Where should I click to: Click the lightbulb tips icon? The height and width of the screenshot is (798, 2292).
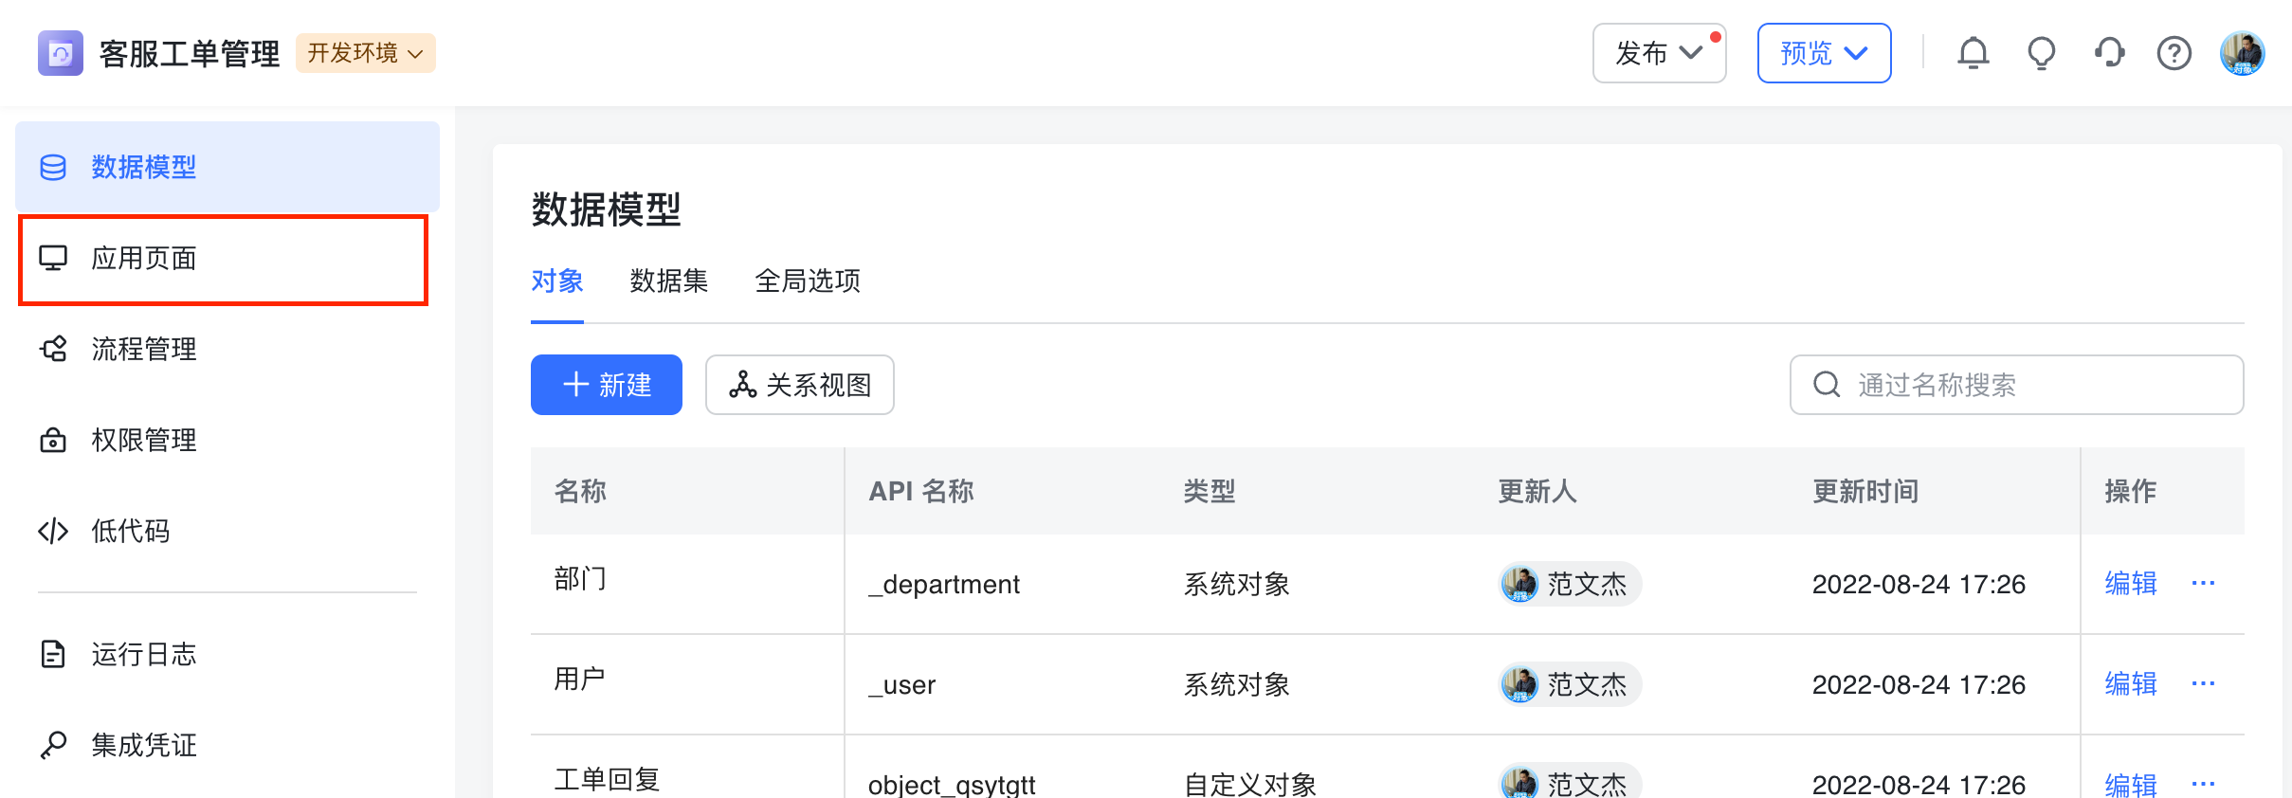[x=2041, y=53]
